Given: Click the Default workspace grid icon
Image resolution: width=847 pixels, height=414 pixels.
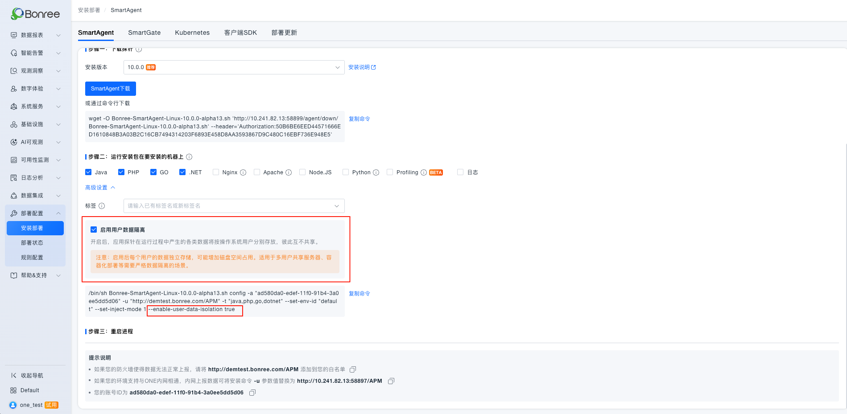Looking at the screenshot, I should 13,390.
